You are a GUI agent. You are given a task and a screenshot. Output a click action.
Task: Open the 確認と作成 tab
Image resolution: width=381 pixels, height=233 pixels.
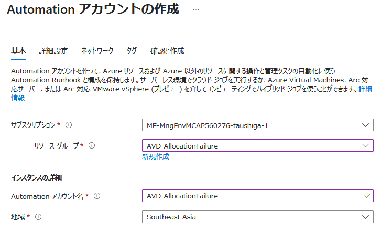click(x=167, y=51)
